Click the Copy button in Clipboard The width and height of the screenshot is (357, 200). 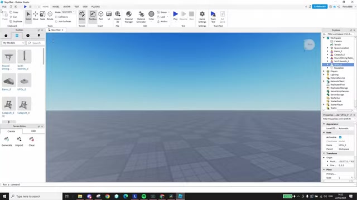point(14,12)
